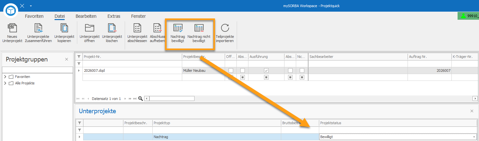Select Favoriten in the Projektgruppen tree
This screenshot has height=141, width=479.
[x=22, y=77]
